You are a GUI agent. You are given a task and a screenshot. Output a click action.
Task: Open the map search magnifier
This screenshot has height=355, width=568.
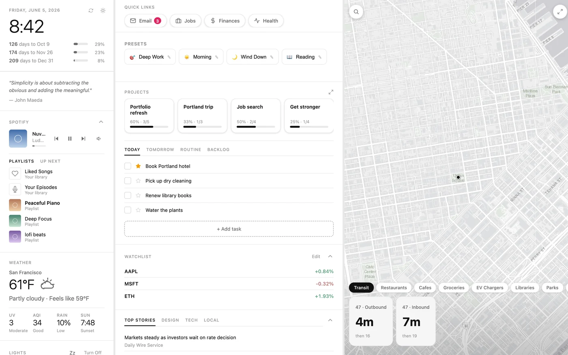[x=356, y=12]
